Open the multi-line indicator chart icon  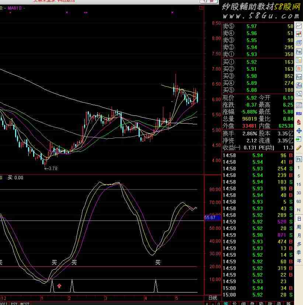[x=299, y=105]
